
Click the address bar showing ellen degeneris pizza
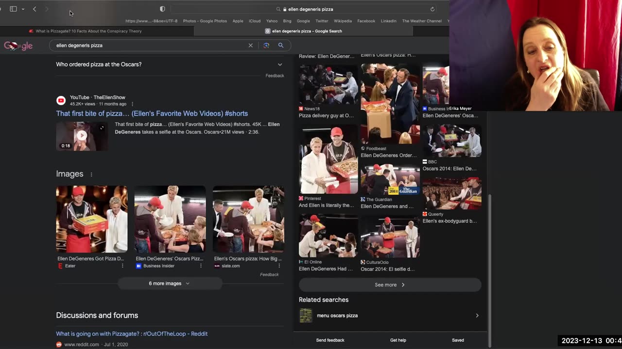coord(304,9)
